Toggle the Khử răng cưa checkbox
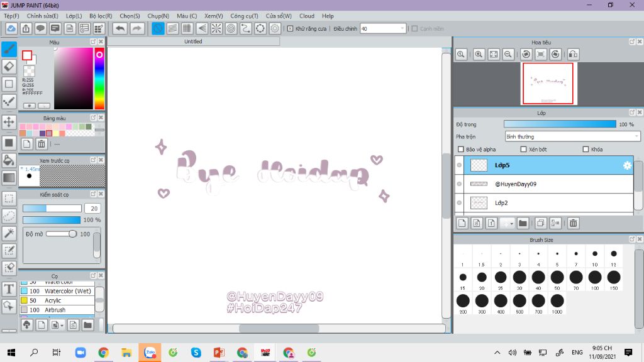This screenshot has height=362, width=644. click(290, 29)
